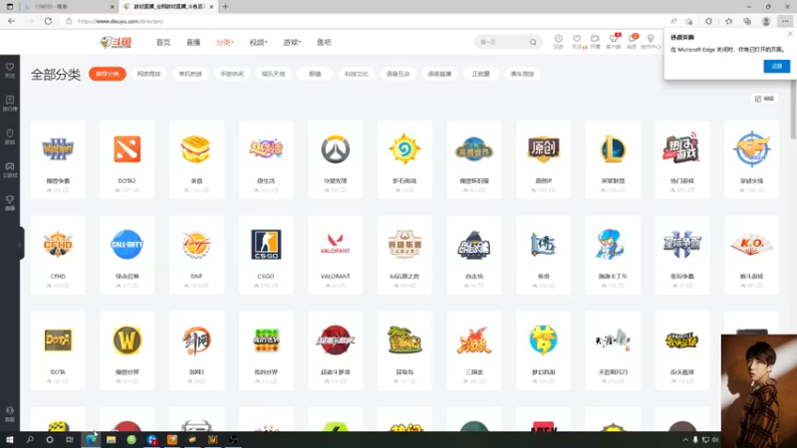Go to 直播 live in the navigation
The height and width of the screenshot is (448, 797).
pyautogui.click(x=193, y=42)
